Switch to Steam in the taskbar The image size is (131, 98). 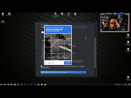click(x=11, y=84)
